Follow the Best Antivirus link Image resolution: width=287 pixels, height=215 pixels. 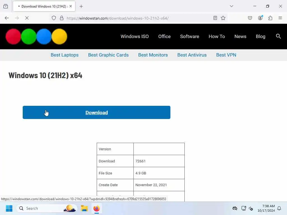192,55
